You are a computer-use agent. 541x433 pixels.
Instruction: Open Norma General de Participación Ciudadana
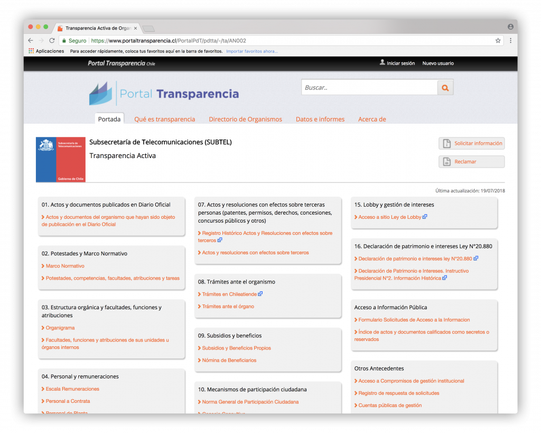[250, 402]
